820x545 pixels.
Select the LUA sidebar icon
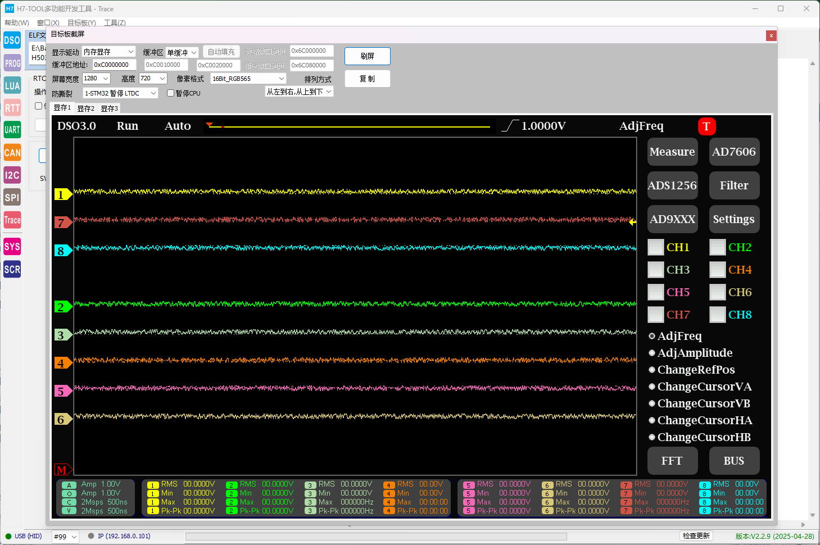(x=12, y=85)
